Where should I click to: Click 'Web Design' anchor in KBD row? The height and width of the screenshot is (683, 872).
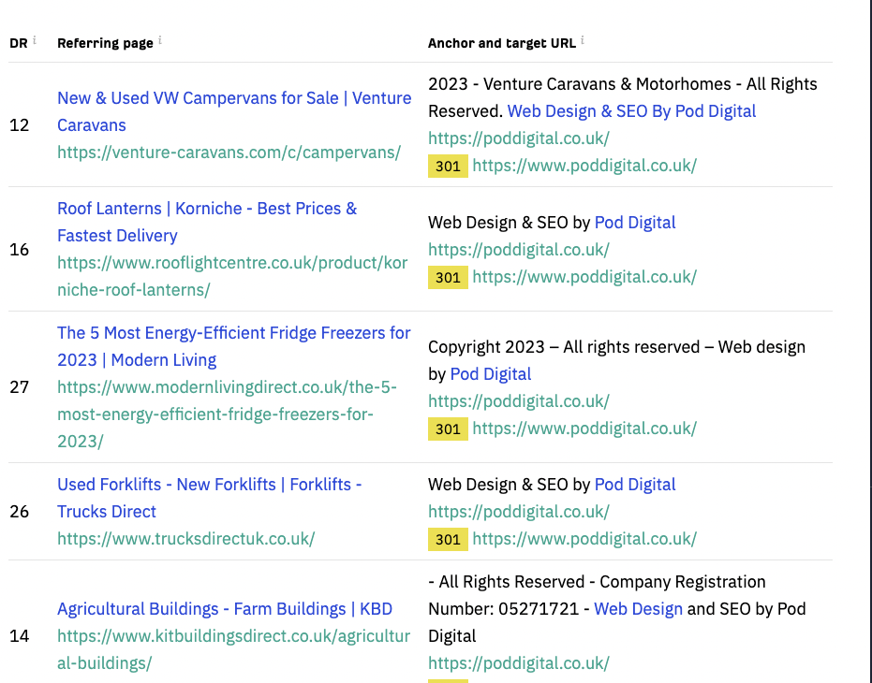click(x=639, y=609)
